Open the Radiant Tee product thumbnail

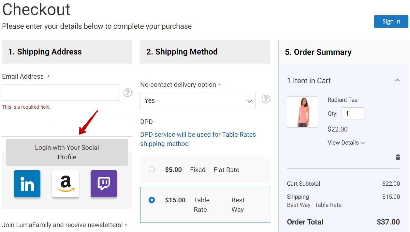[x=302, y=112]
